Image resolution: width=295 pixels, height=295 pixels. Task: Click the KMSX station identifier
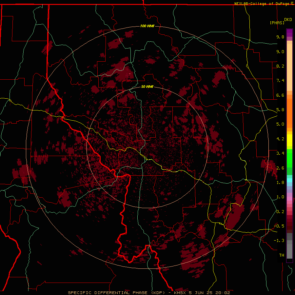click(x=180, y=293)
